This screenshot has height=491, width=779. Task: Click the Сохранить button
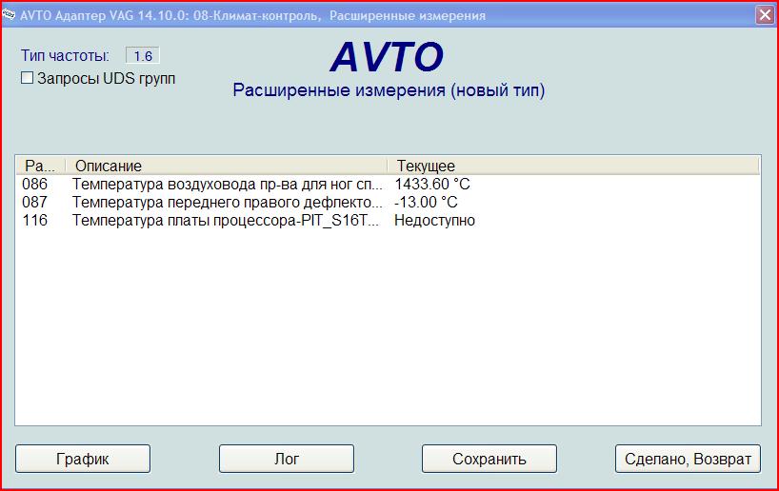tap(489, 459)
